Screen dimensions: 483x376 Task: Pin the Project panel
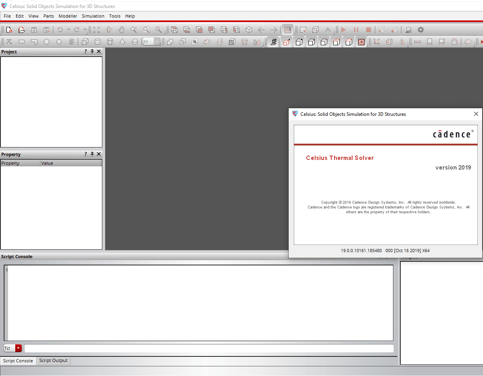point(92,52)
